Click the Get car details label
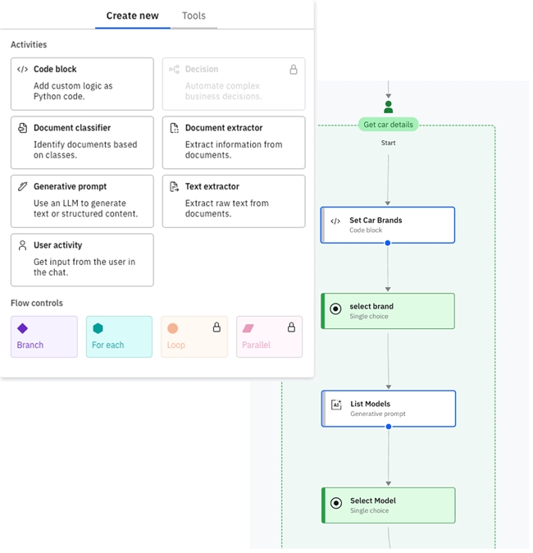This screenshot has height=553, width=533. pos(388,125)
